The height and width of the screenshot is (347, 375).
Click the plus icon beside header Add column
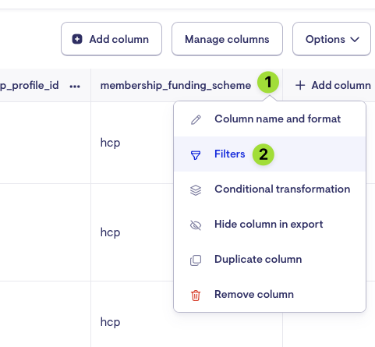[x=300, y=85]
